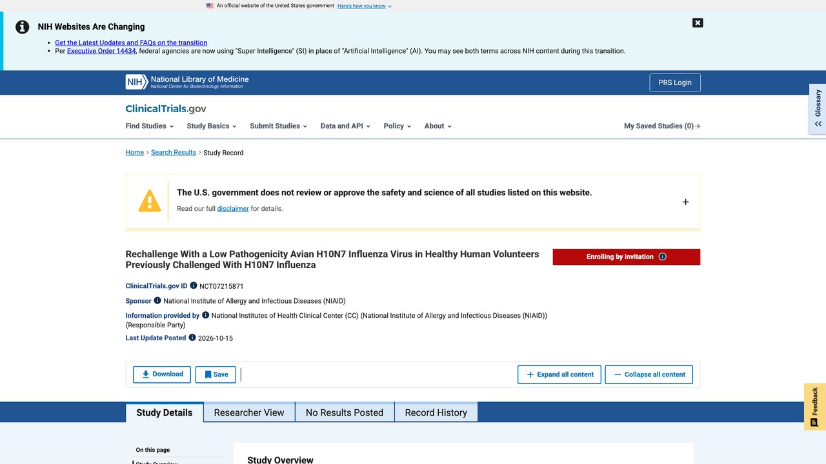Image resolution: width=826 pixels, height=464 pixels.
Task: Select the No Results Posted tab
Action: (345, 412)
